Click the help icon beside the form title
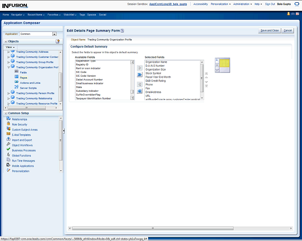The image size is (302, 241). [x=122, y=30]
